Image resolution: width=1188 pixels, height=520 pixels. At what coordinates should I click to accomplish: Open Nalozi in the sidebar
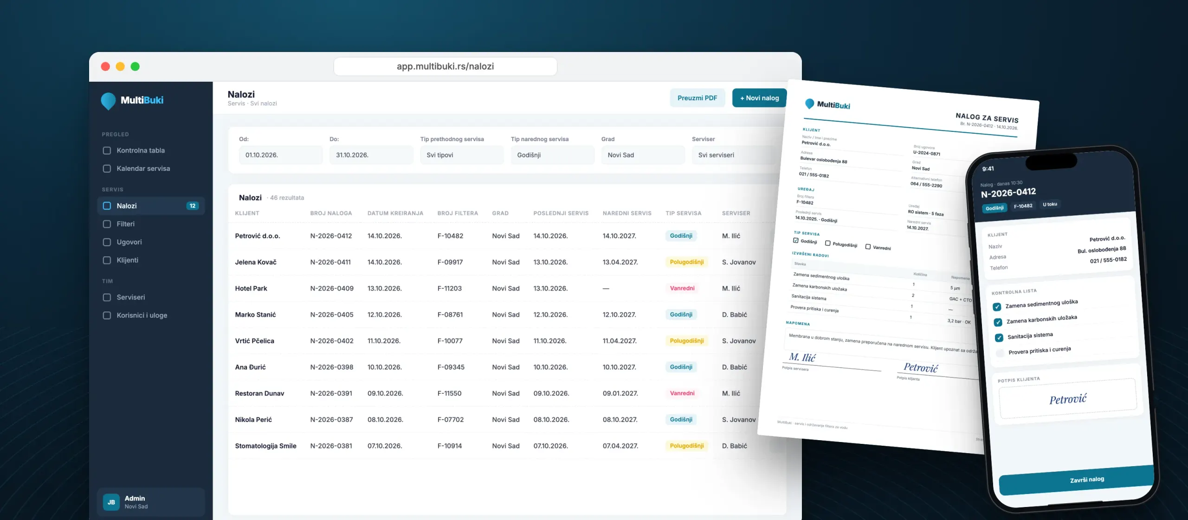point(151,206)
